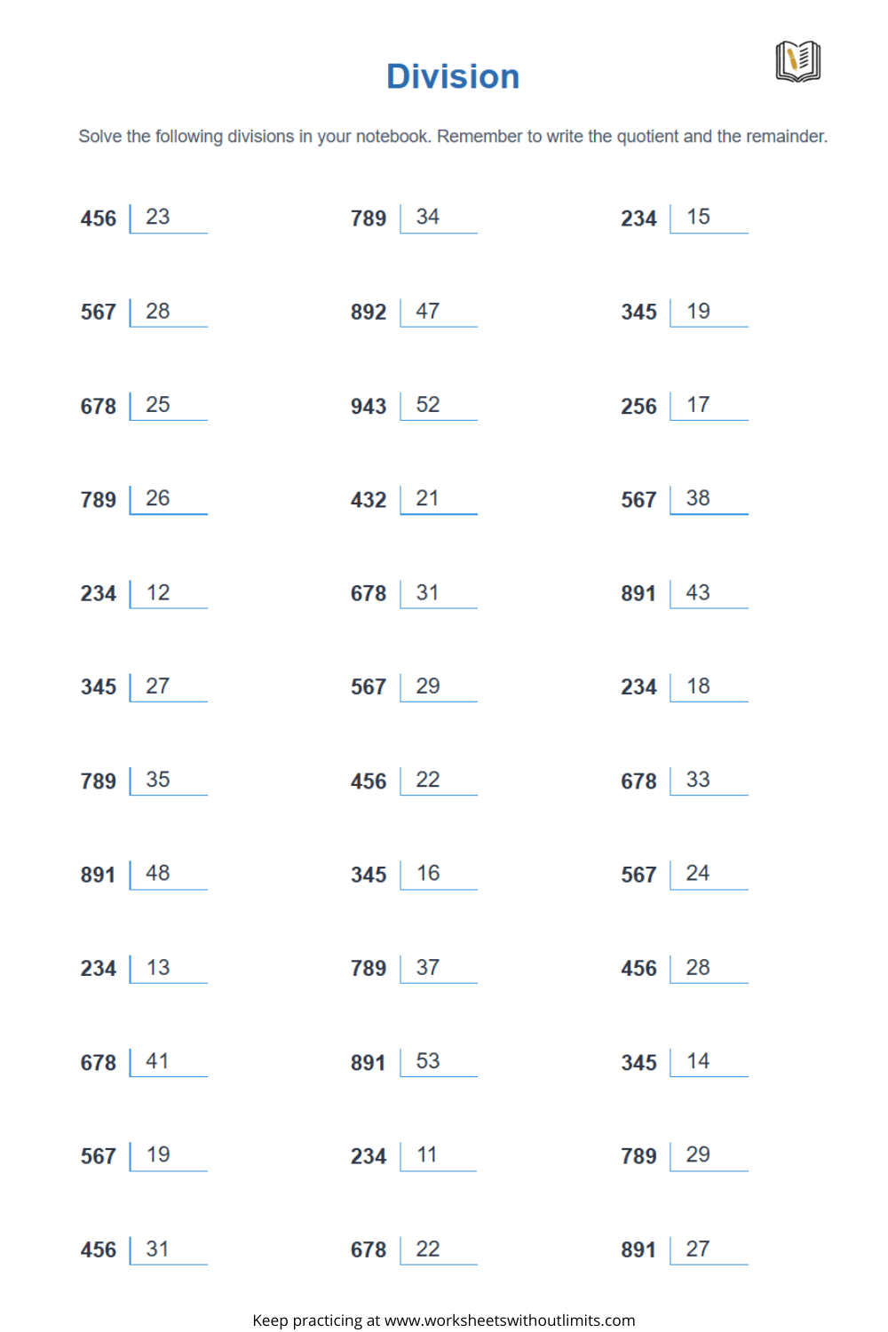Click the answer box for 891 by 53

click(439, 1062)
